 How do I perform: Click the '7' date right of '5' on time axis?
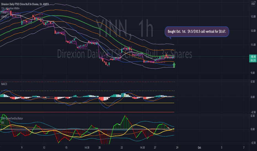coord(244,148)
